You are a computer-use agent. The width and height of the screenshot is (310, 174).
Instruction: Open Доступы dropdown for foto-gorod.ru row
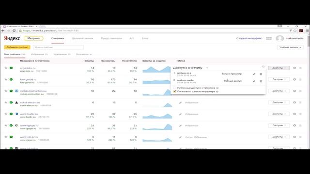pos(279,79)
